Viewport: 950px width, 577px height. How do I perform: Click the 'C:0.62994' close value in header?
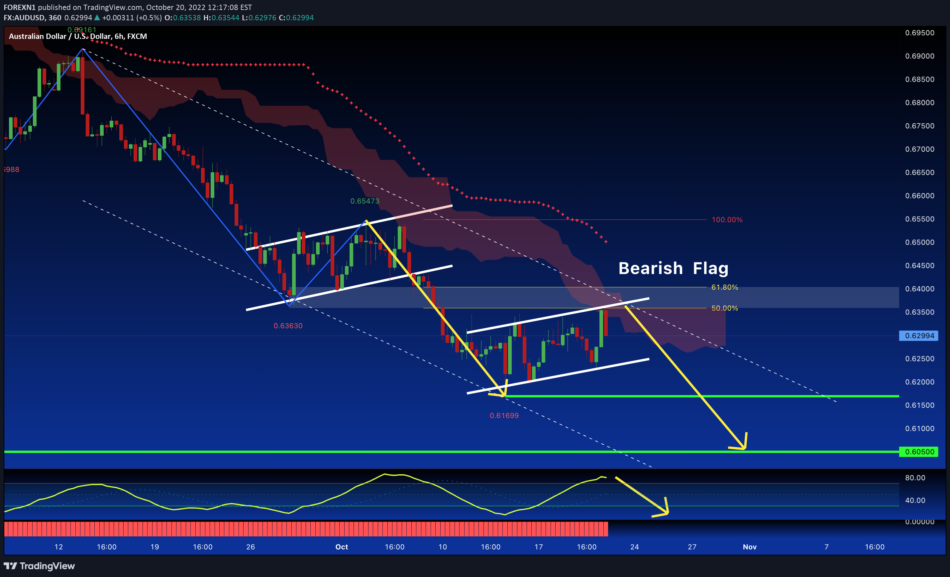pos(296,18)
